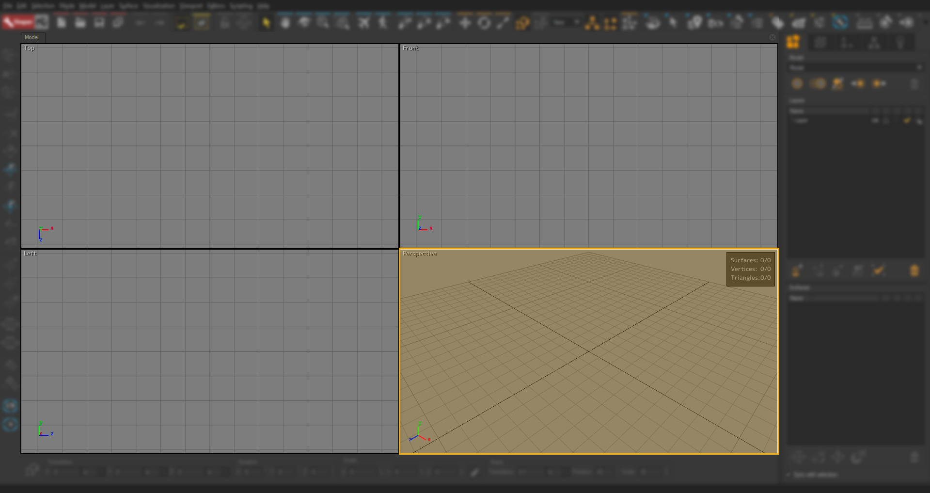Click the Redo arrow icon
This screenshot has height=493, width=930.
click(160, 22)
